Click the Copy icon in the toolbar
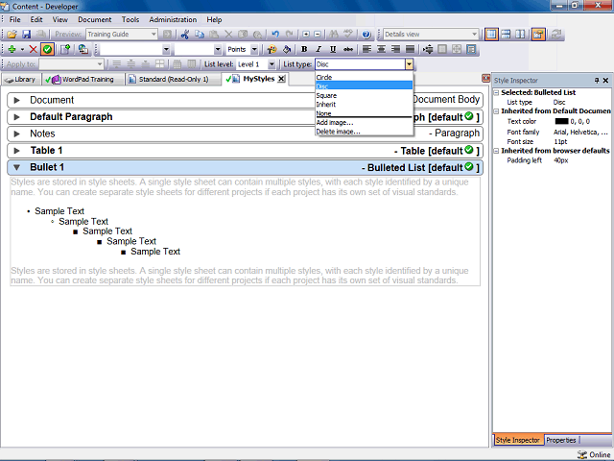614x461 pixels. [200, 35]
